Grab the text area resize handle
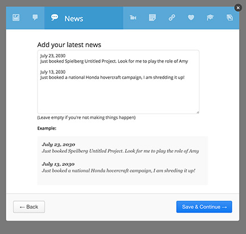 pyautogui.click(x=198, y=112)
